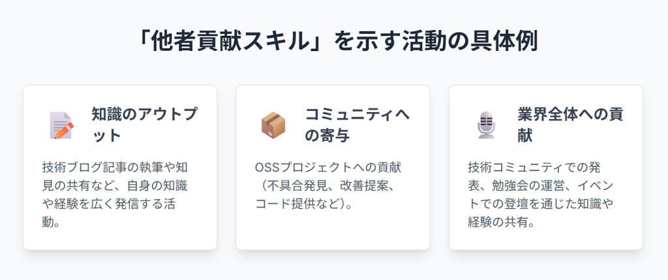The height and width of the screenshot is (280, 668).
Task: Select the コミュニティへの寄与 card heading
Action: (357, 125)
